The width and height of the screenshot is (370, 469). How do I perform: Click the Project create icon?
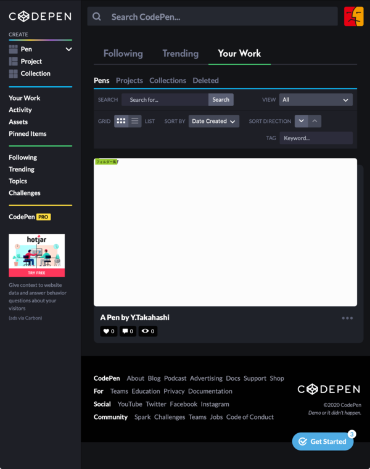[x=13, y=61]
